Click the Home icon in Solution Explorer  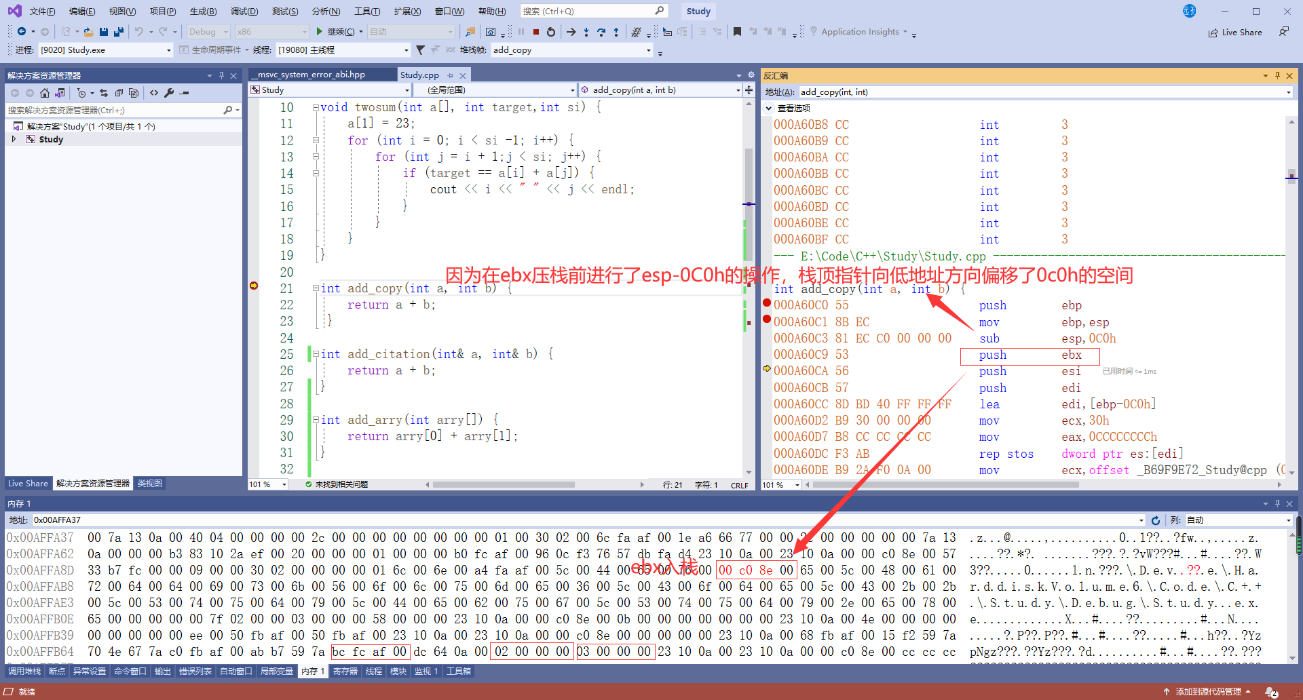(45, 93)
